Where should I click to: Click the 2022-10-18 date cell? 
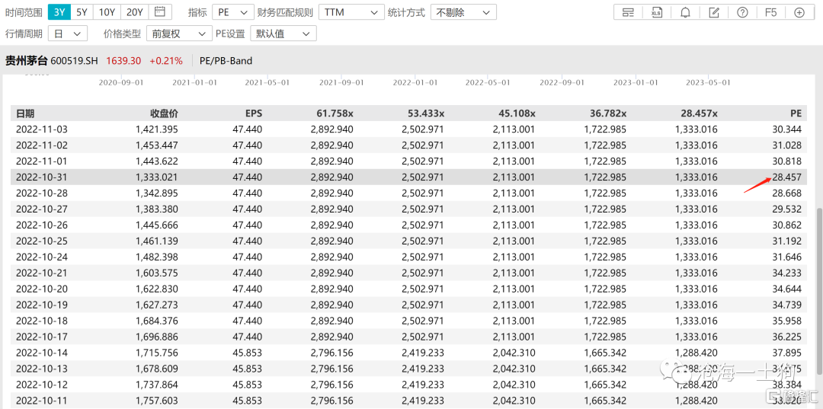(x=41, y=321)
